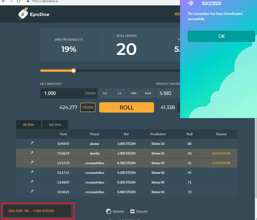
Task: Halve the bet with 1/2 button
Action: pos(105,93)
